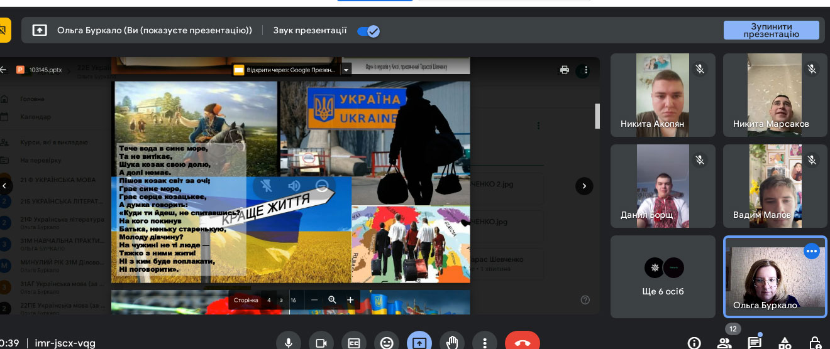The image size is (830, 349).
Task: Click the presenting screen icon beside Ольга Буркало
Action: [x=40, y=30]
